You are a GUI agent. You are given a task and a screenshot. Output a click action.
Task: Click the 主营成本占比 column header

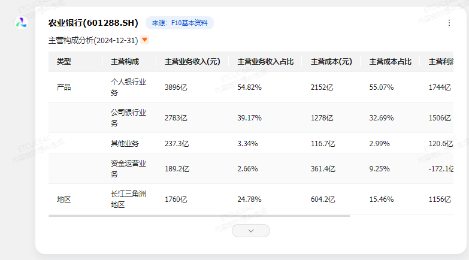click(391, 62)
